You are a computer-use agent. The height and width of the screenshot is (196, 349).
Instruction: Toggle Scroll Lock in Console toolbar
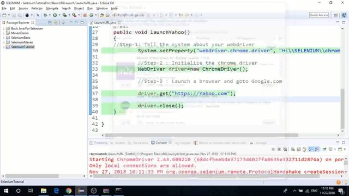click(299, 149)
